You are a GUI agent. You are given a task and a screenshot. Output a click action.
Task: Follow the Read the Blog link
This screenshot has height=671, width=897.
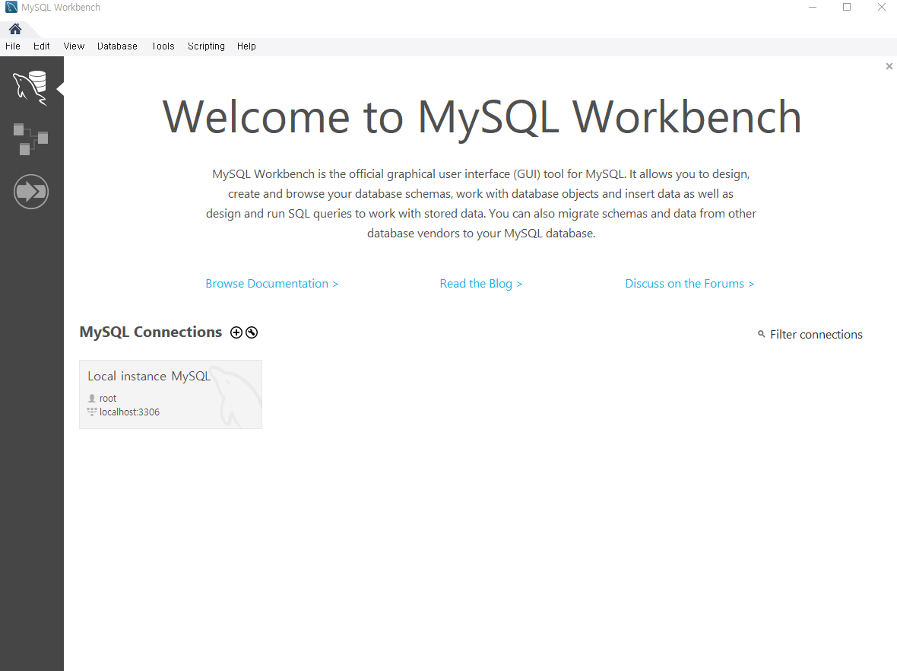pyautogui.click(x=480, y=284)
